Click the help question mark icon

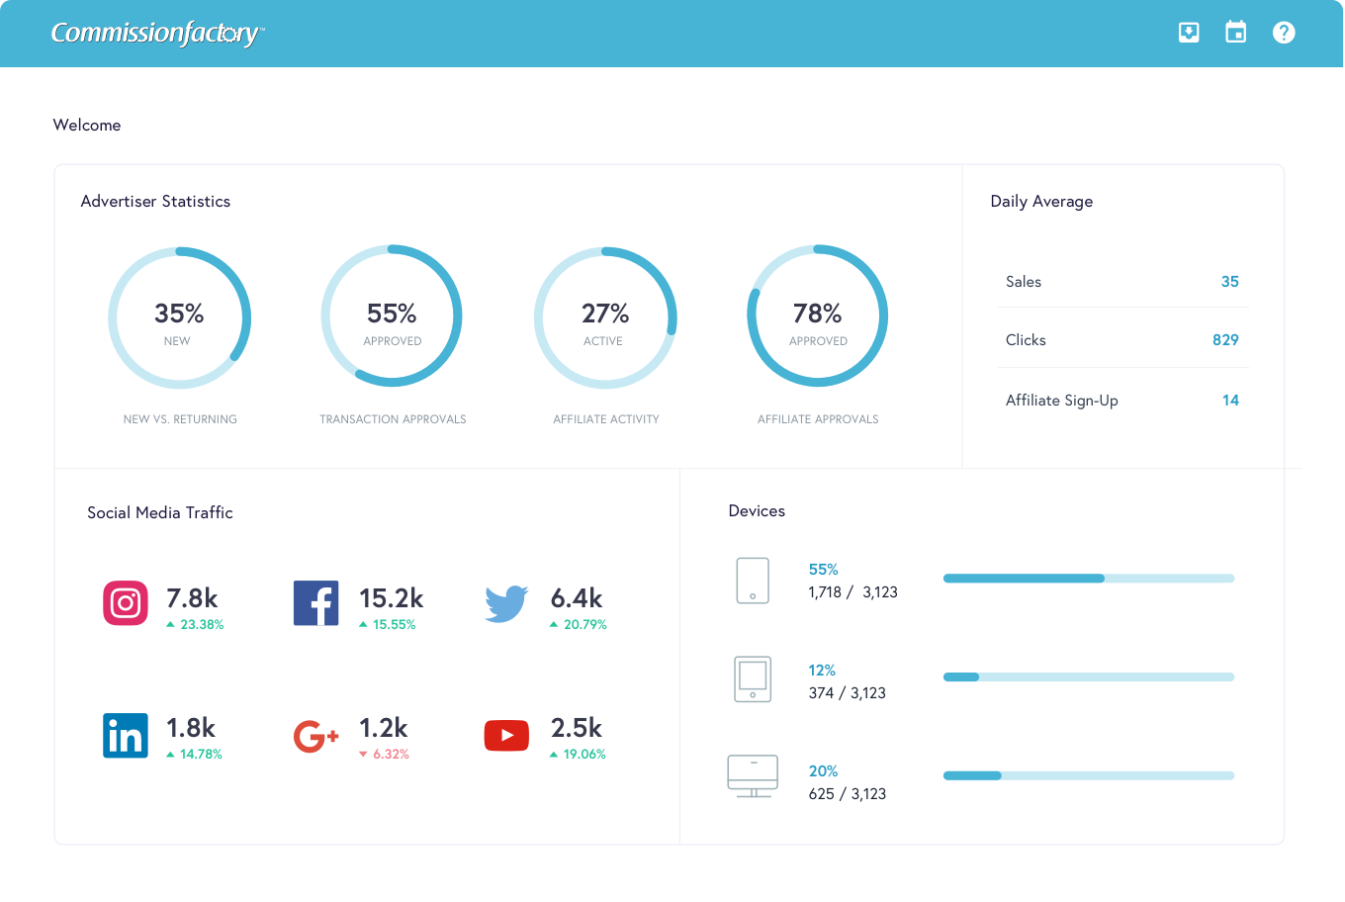(1284, 33)
